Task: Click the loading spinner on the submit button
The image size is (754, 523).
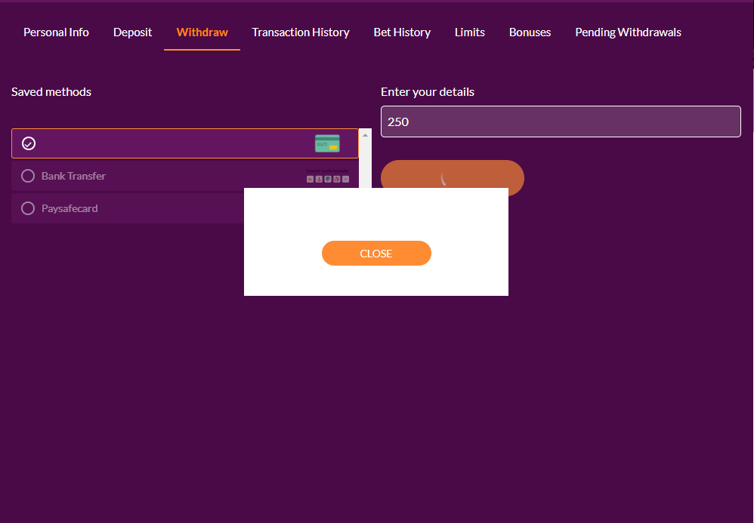Action: pyautogui.click(x=444, y=179)
